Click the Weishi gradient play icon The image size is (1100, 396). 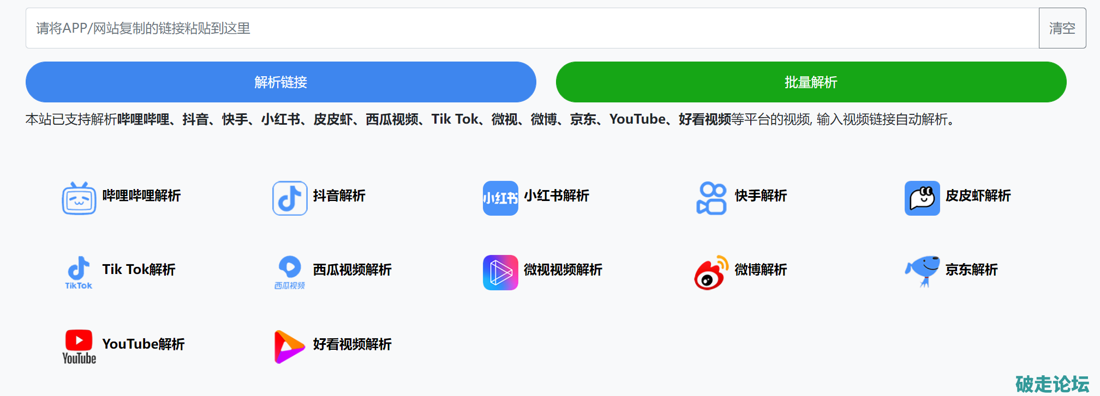pyautogui.click(x=500, y=272)
